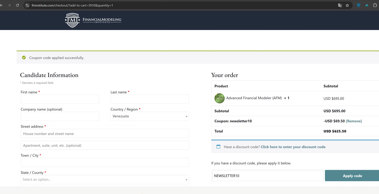Click the discount amount -USD $69.50
The height and width of the screenshot is (194, 379).
tap(334, 121)
